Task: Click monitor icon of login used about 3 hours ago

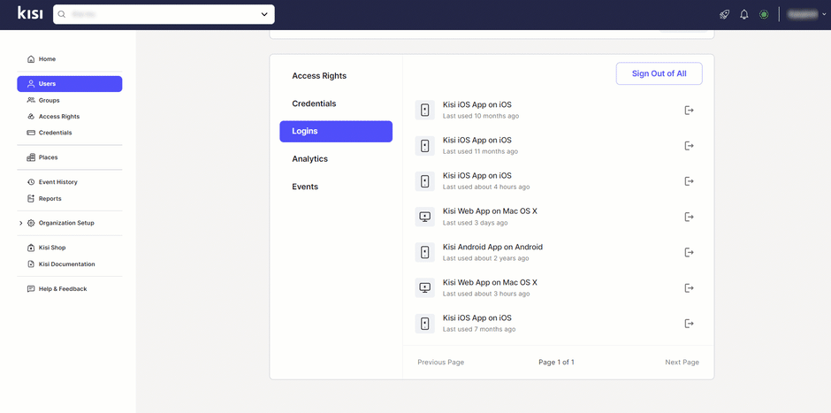Action: click(424, 288)
